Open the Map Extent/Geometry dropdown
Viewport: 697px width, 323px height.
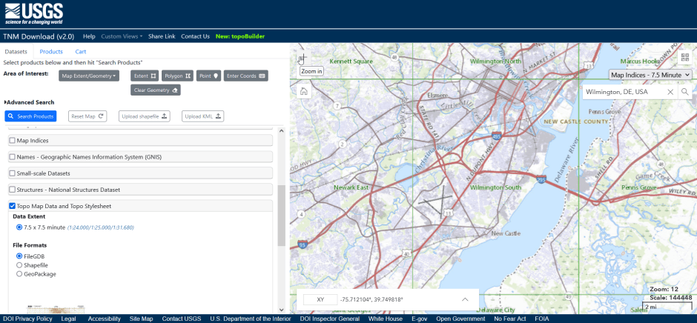coord(90,76)
